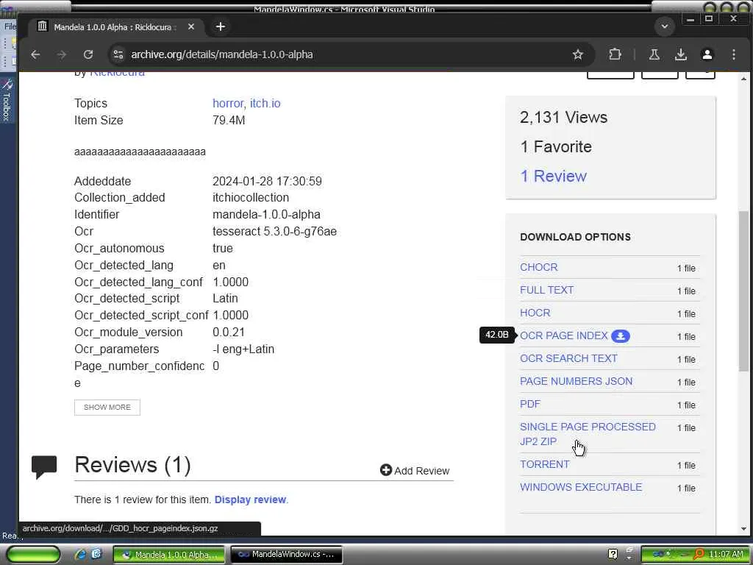This screenshot has height=565, width=753.
Task: Expand the tab search dropdown
Action: 665,26
